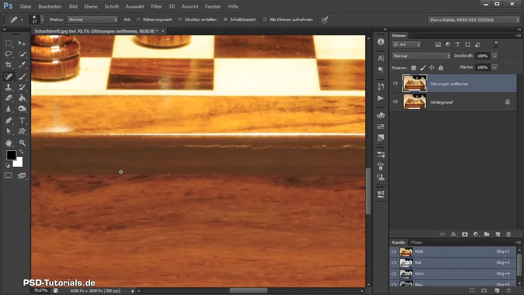
Task: Select the Hintergrund layer thumbnail
Action: coord(415,102)
